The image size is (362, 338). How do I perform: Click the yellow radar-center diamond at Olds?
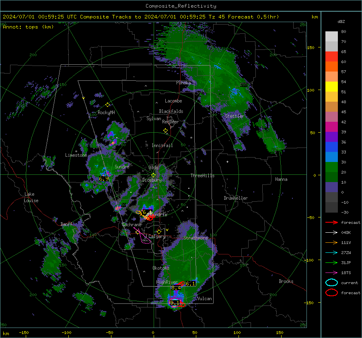click(x=153, y=175)
